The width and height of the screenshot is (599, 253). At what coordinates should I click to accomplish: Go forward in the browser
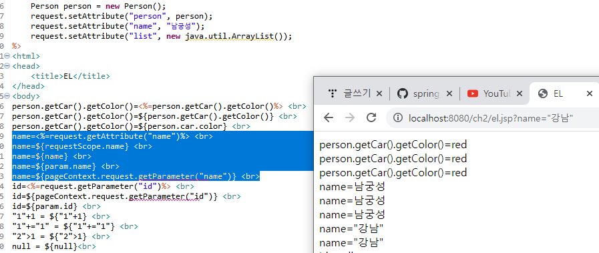click(349, 117)
